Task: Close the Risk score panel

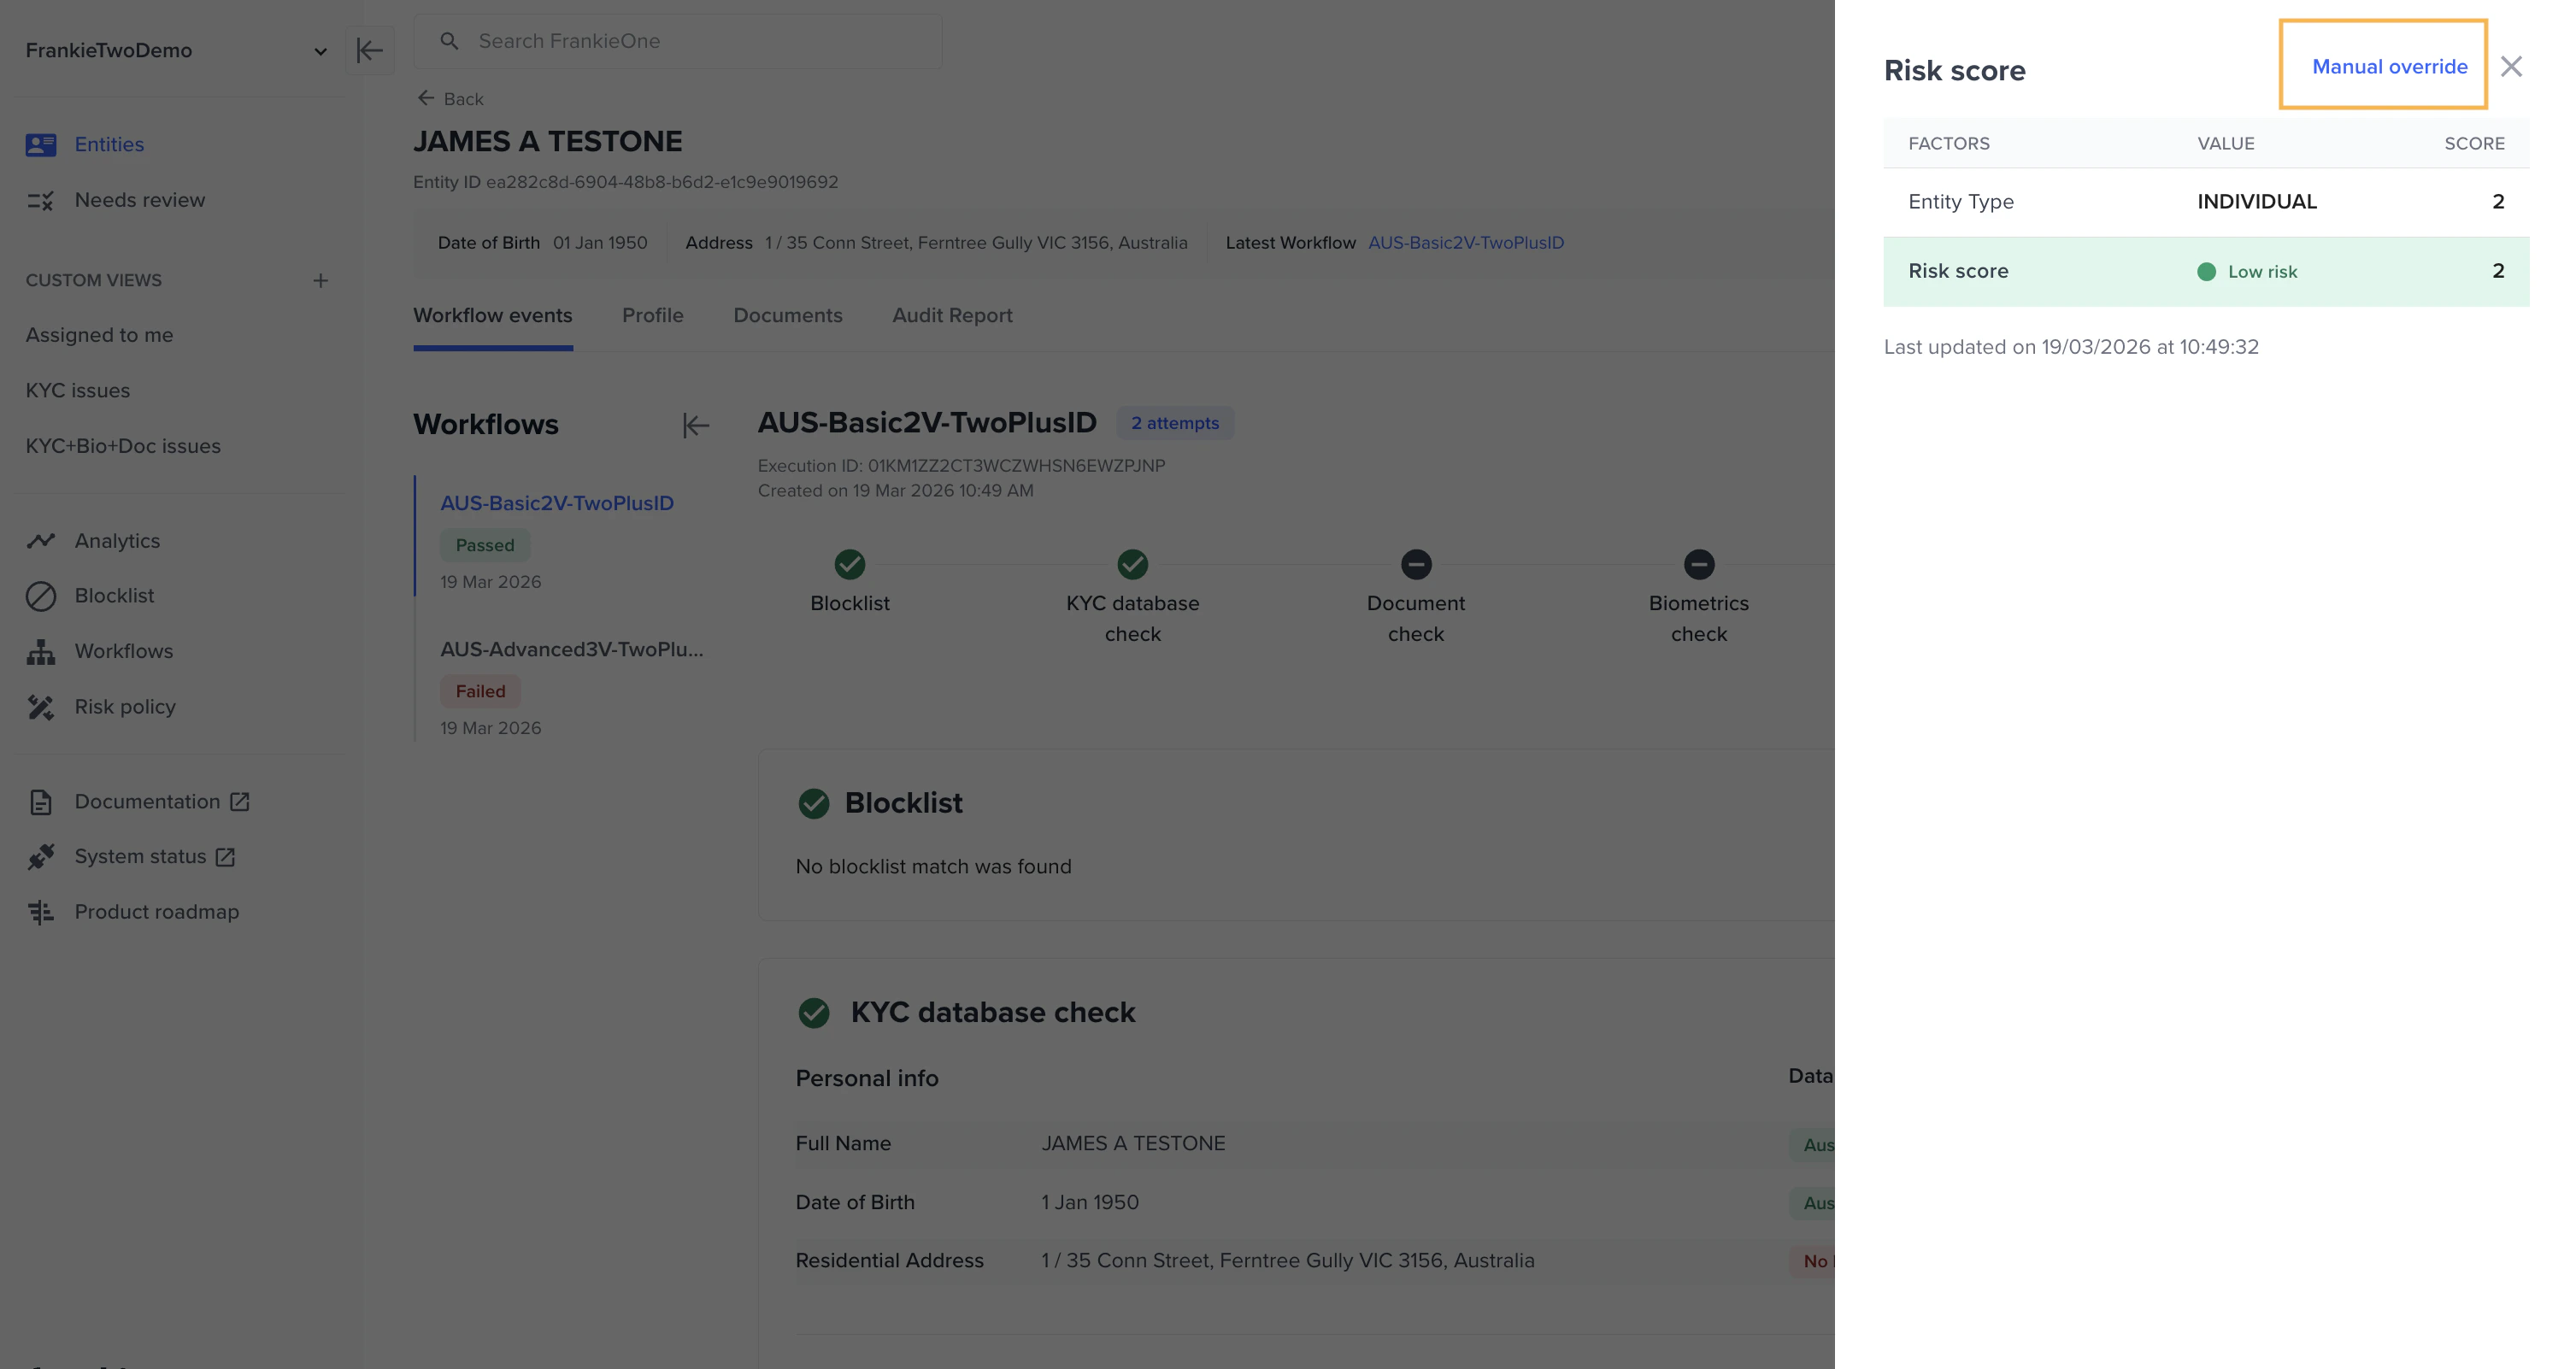Action: pyautogui.click(x=2510, y=67)
